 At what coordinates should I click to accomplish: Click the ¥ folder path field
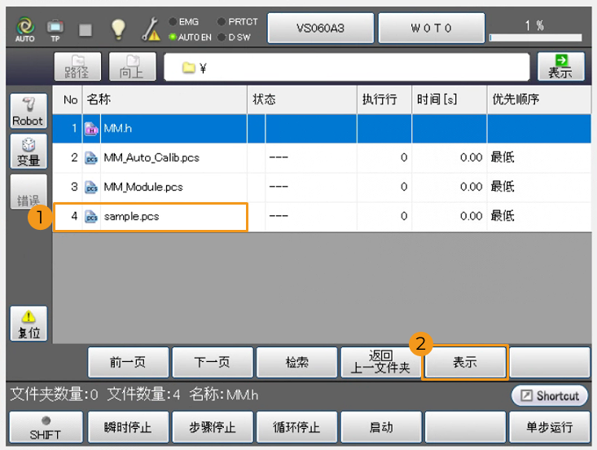coord(346,67)
